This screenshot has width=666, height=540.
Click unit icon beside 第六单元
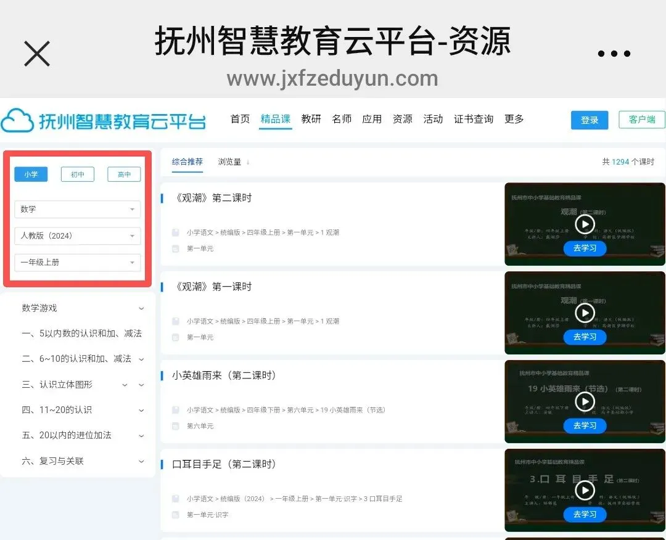(x=175, y=426)
